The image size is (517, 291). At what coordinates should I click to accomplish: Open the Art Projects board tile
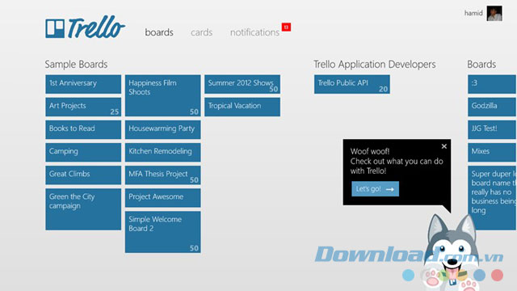pyautogui.click(x=83, y=107)
